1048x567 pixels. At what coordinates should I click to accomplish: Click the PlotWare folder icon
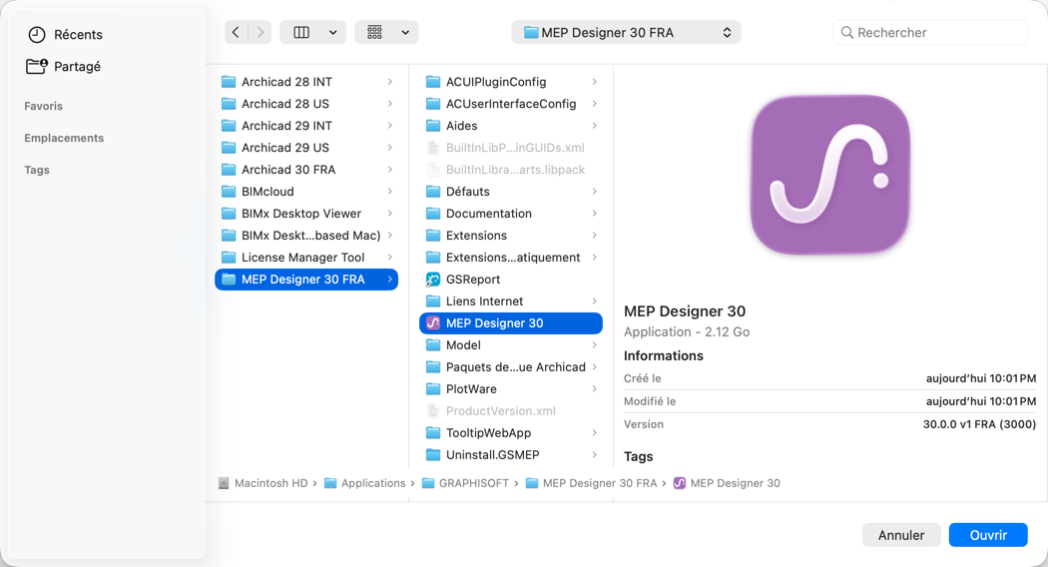click(x=433, y=389)
